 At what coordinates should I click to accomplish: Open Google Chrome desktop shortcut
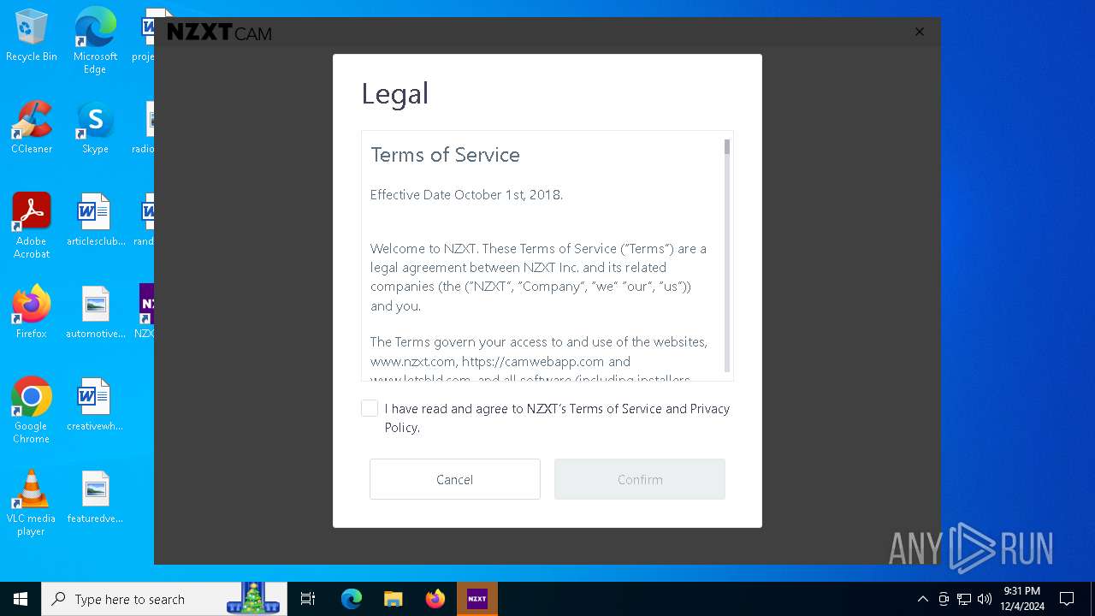coord(32,411)
